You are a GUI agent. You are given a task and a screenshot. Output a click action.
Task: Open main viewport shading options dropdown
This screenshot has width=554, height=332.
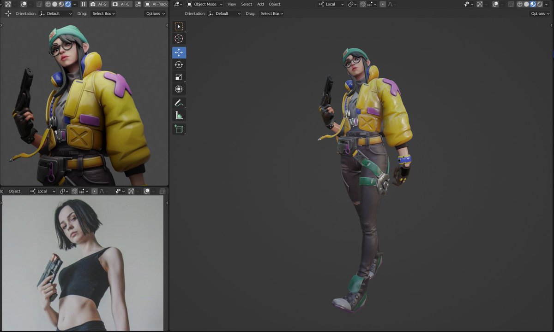(x=547, y=4)
